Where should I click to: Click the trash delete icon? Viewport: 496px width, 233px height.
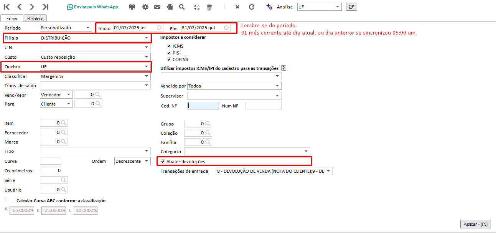[x=209, y=7]
